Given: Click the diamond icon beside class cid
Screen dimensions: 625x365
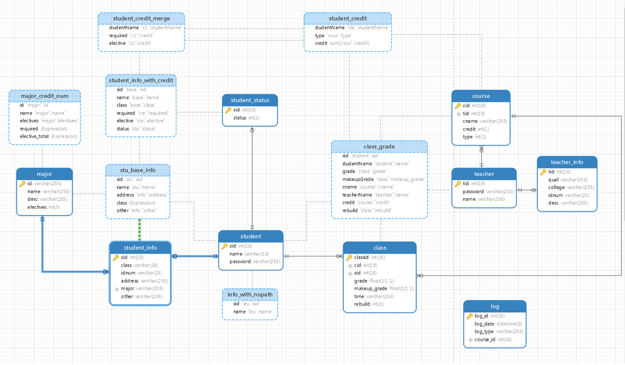Looking at the screenshot, I should 350,266.
